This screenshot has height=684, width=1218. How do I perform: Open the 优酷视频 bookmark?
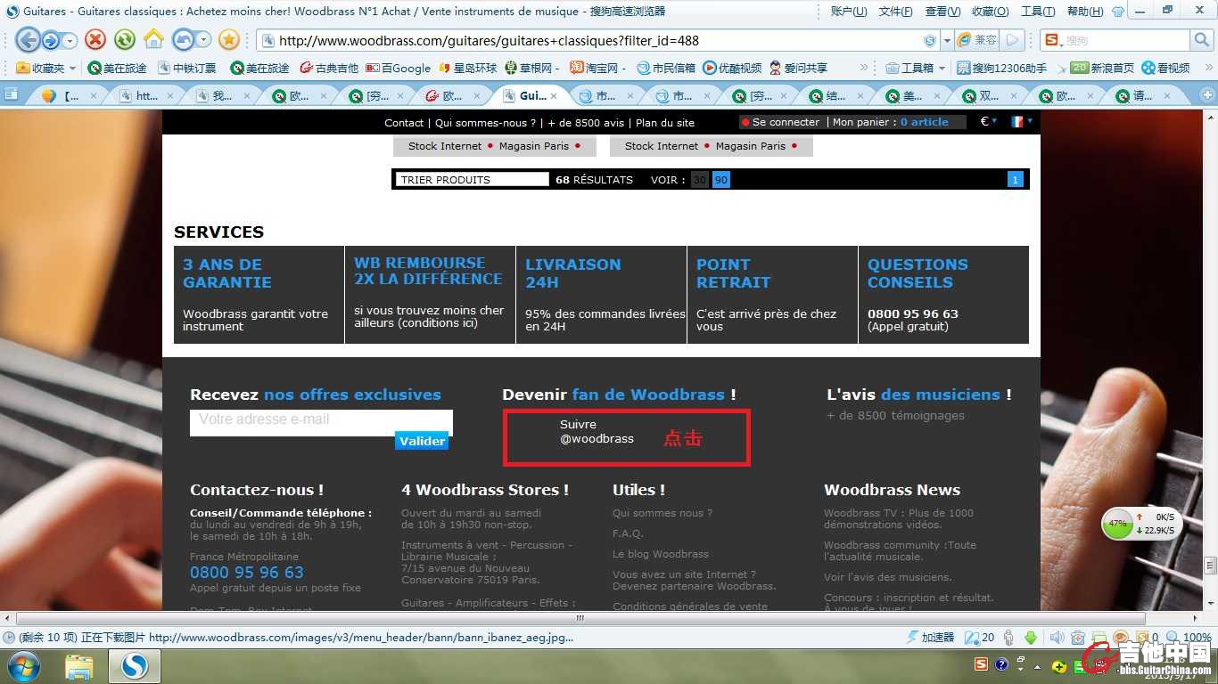[732, 68]
